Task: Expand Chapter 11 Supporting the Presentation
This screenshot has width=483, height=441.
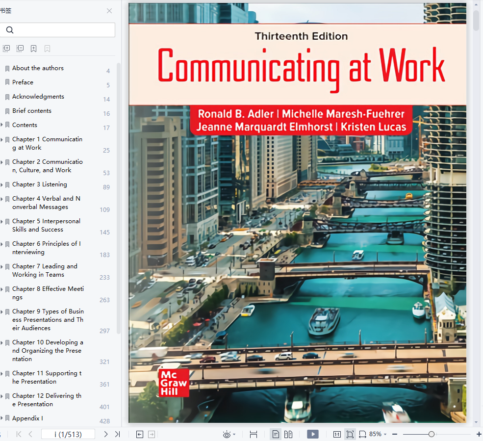Action: [2, 373]
